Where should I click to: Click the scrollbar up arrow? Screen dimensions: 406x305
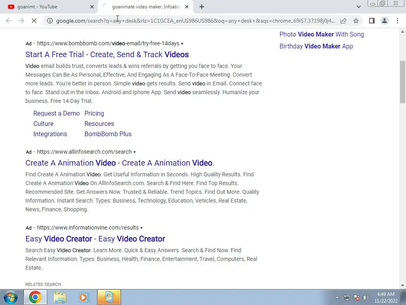click(x=403, y=32)
